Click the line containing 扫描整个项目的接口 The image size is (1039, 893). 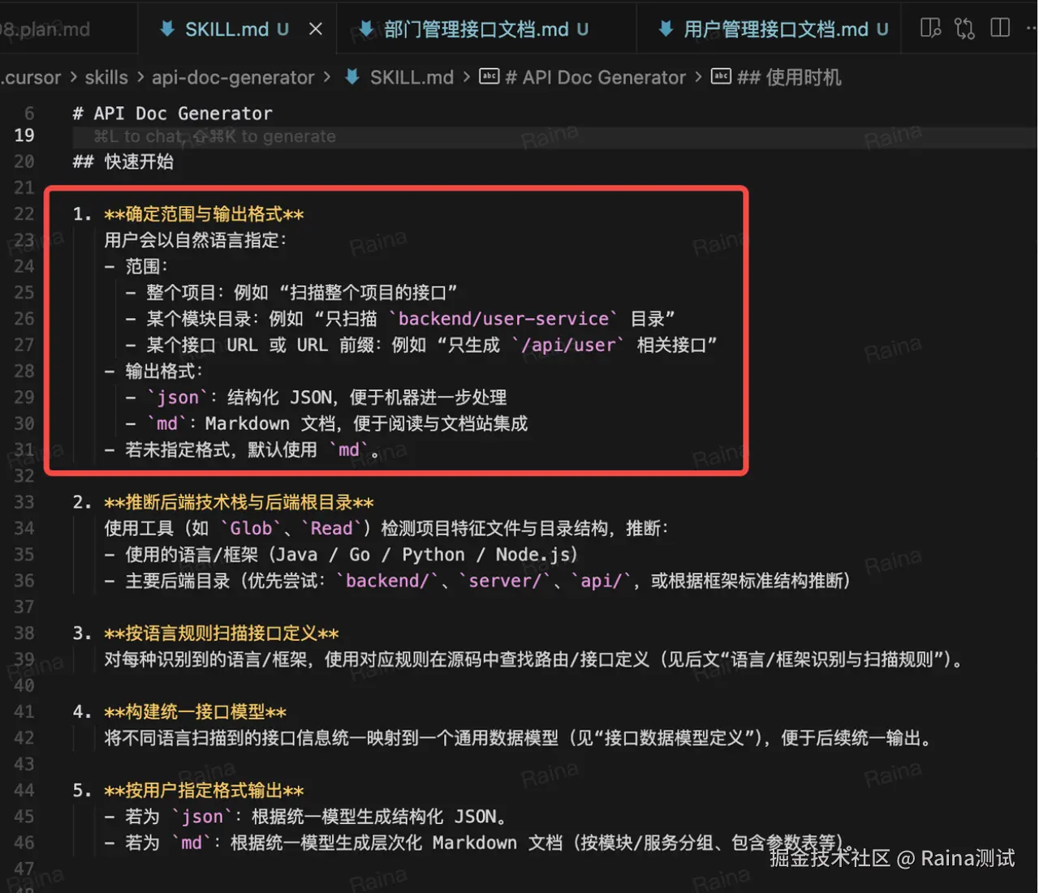[291, 292]
